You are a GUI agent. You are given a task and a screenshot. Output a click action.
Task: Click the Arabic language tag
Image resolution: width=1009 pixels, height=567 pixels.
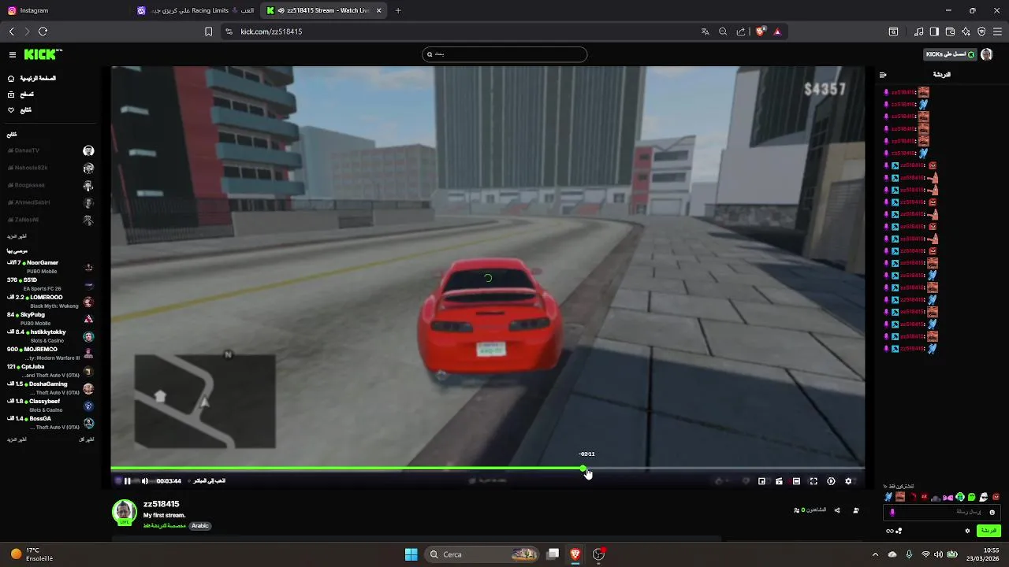pyautogui.click(x=200, y=526)
